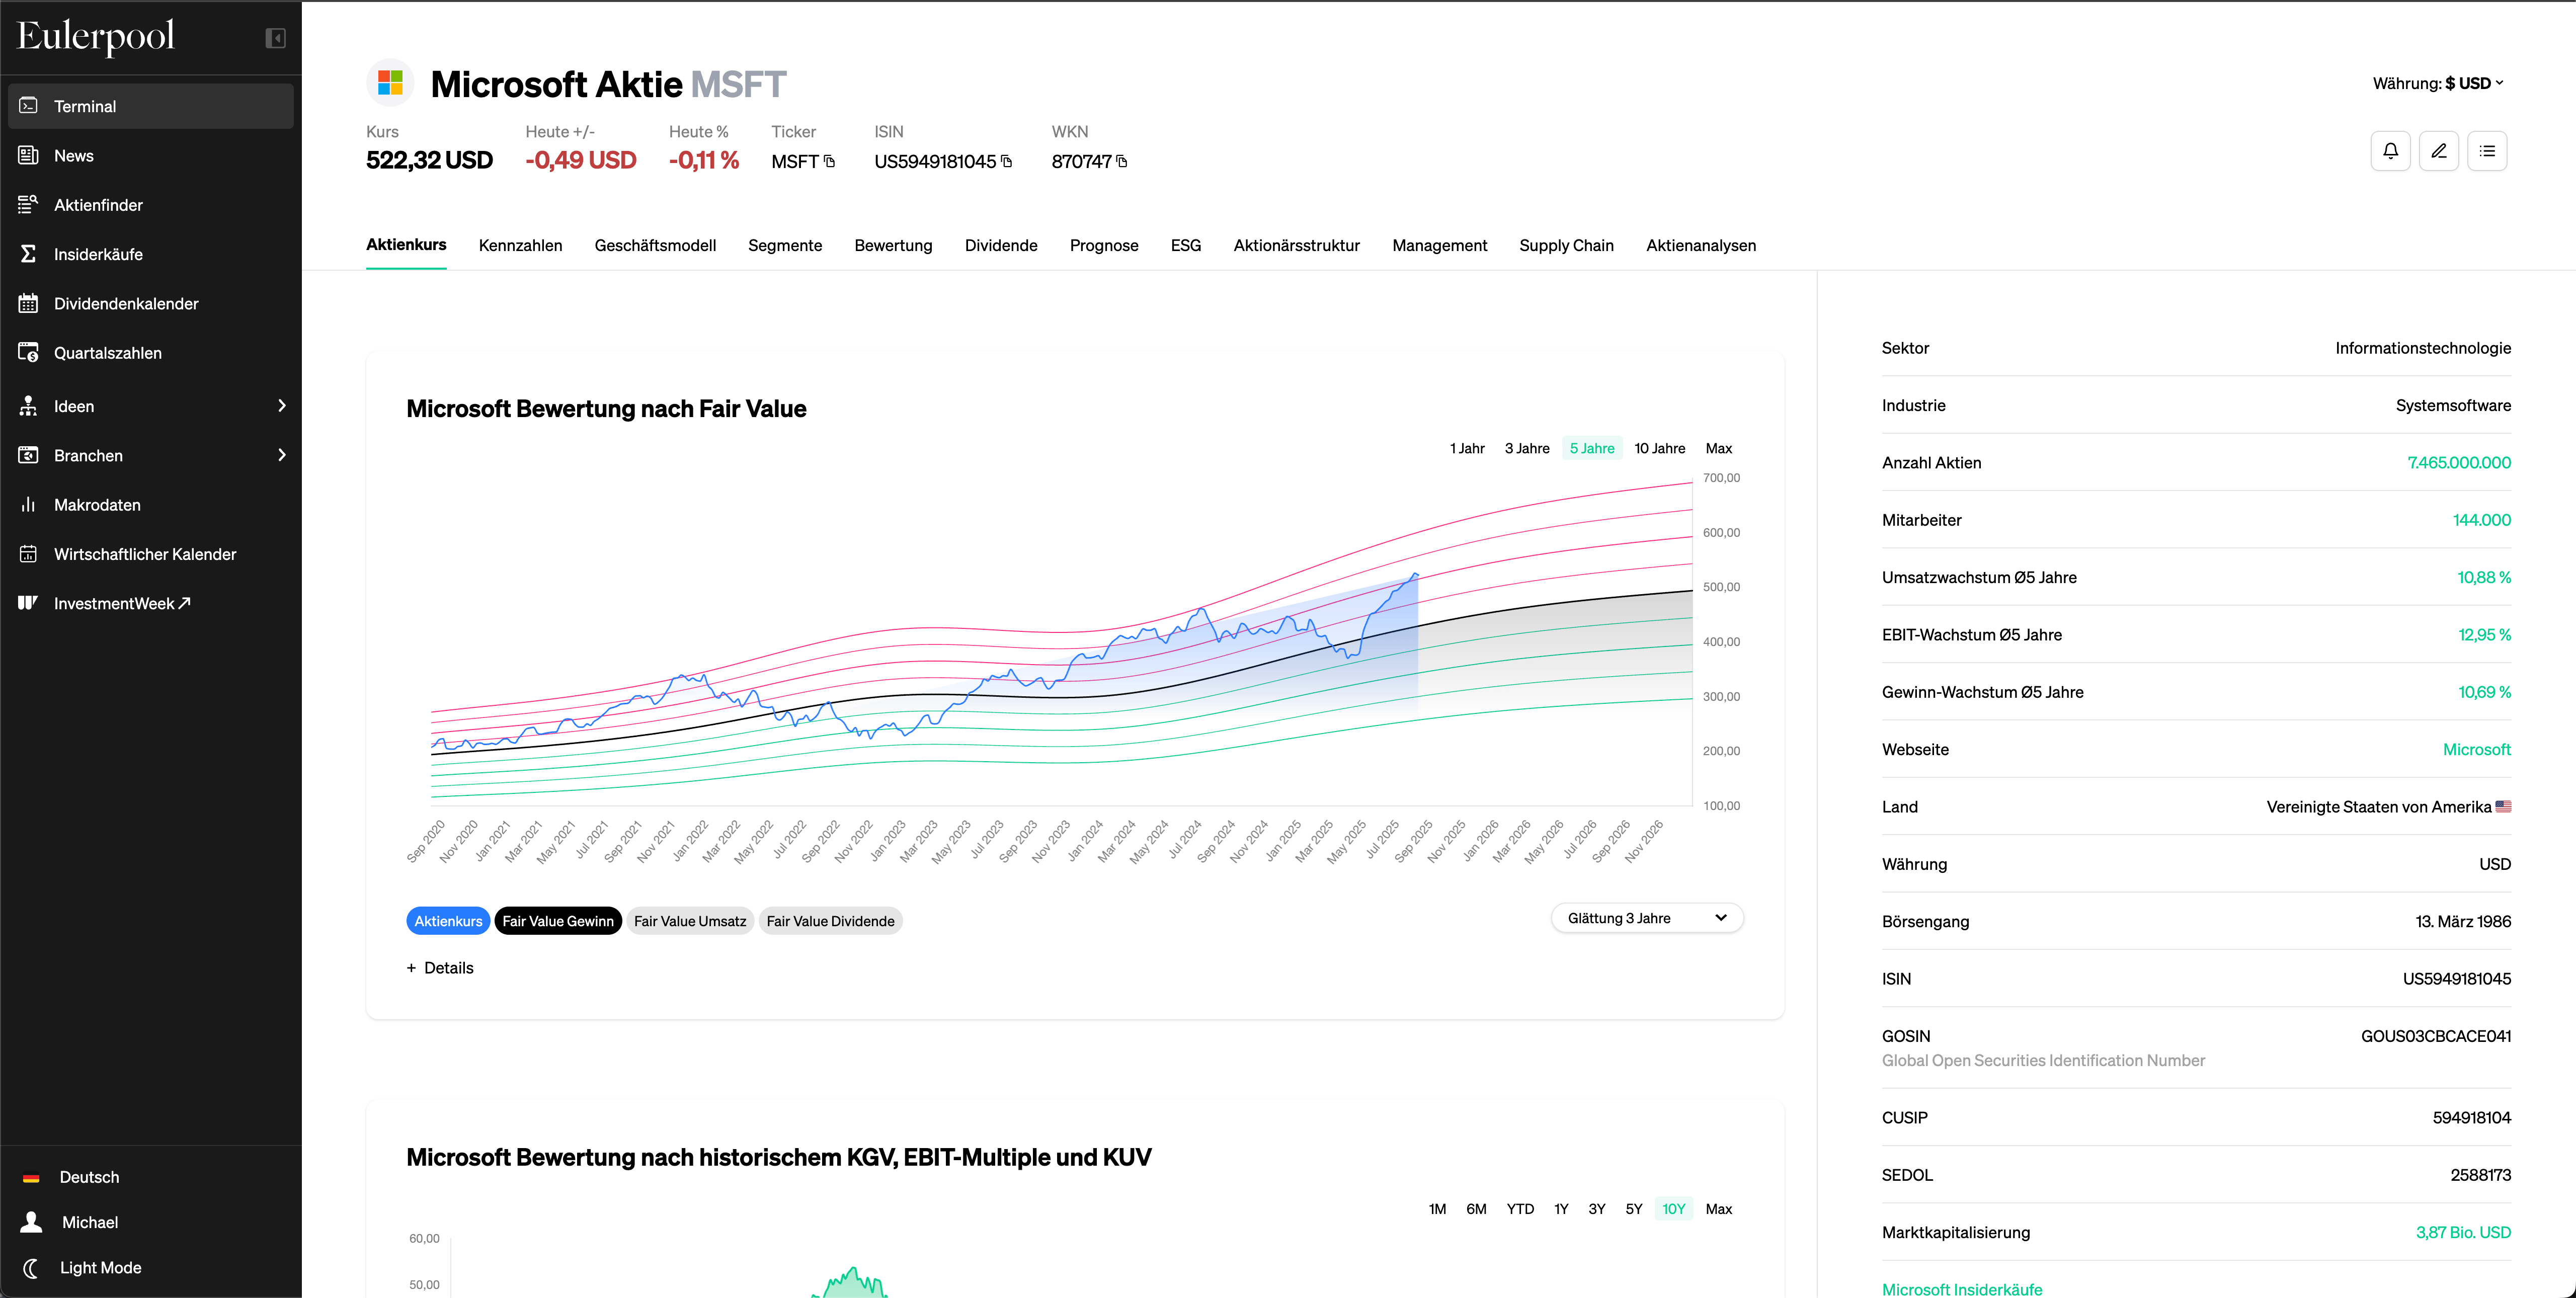Toggle Fair Value Umsatz series

689,921
